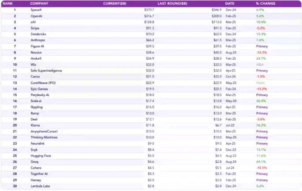This screenshot has width=302, height=191.
Task: Click the % CHANGE column header
Action: tap(265, 4)
